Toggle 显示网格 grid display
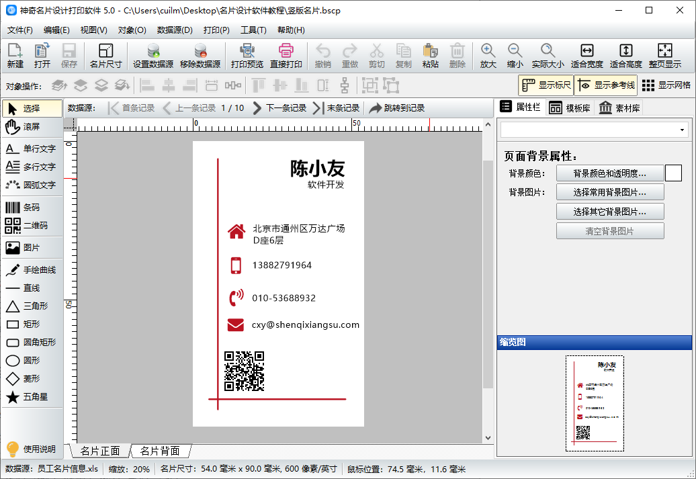Image resolution: width=696 pixels, height=479 pixels. click(x=666, y=85)
